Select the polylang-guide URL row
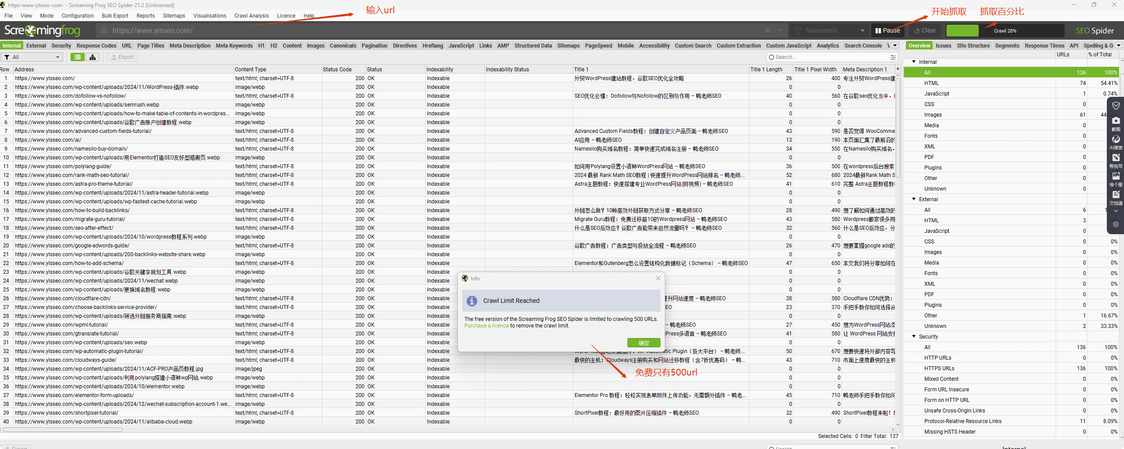 coord(448,166)
